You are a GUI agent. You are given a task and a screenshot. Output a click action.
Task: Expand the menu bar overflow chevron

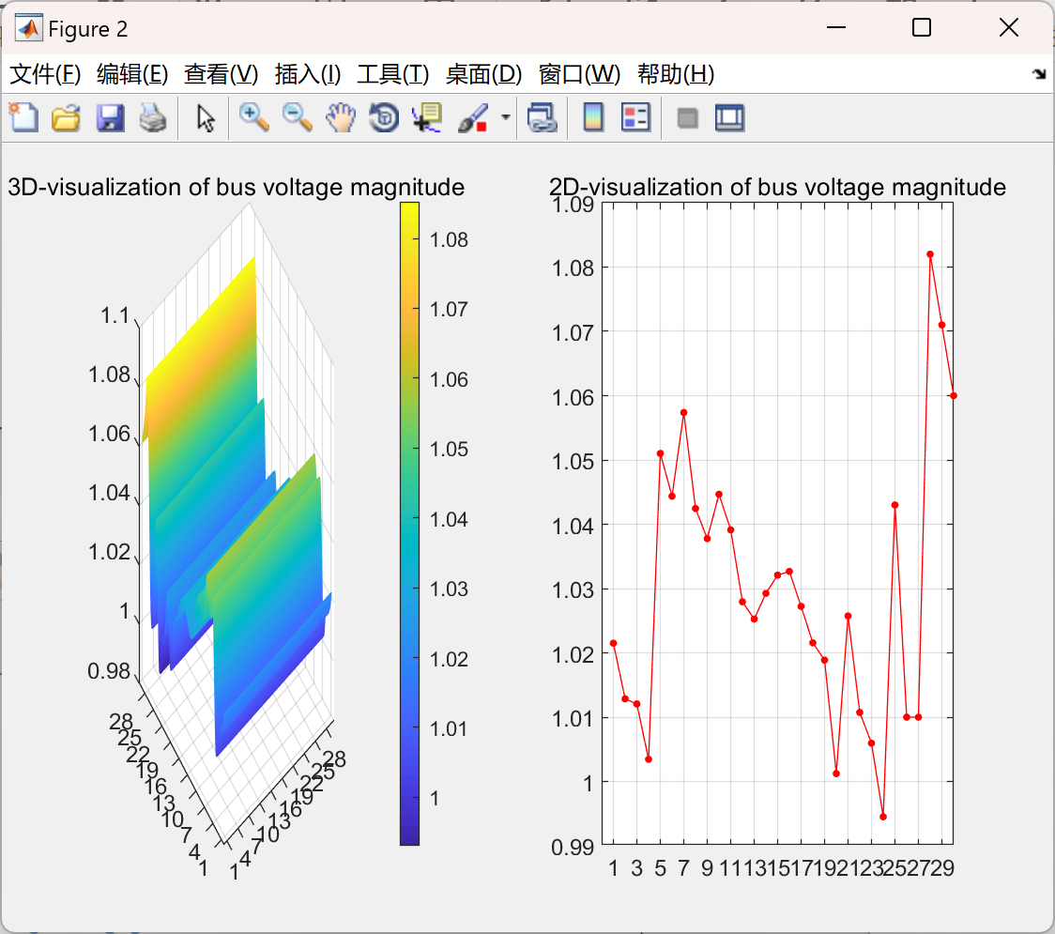point(1038,72)
